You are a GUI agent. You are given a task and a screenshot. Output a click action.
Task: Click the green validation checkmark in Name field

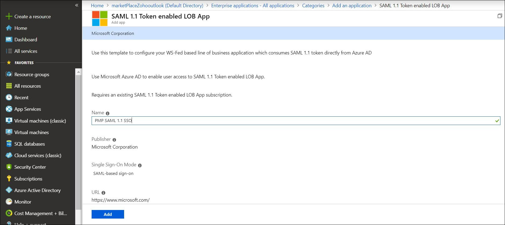[497, 121]
